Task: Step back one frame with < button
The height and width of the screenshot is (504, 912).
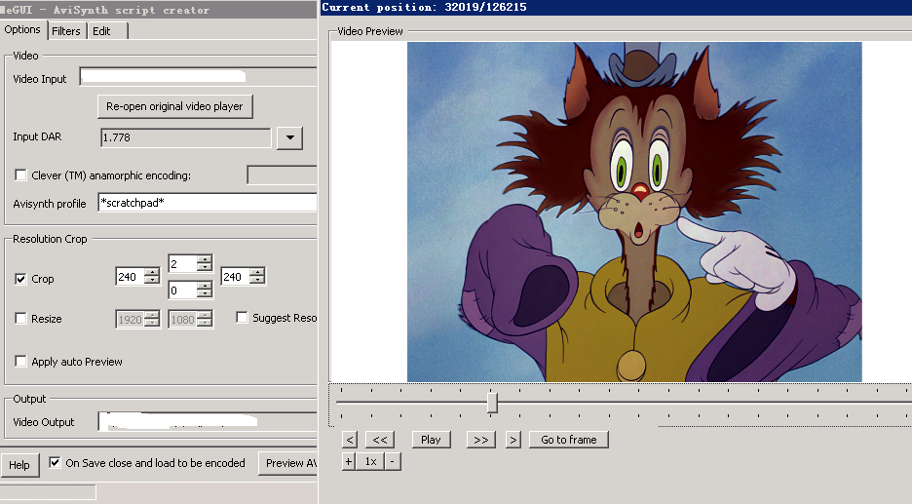Action: (x=349, y=440)
